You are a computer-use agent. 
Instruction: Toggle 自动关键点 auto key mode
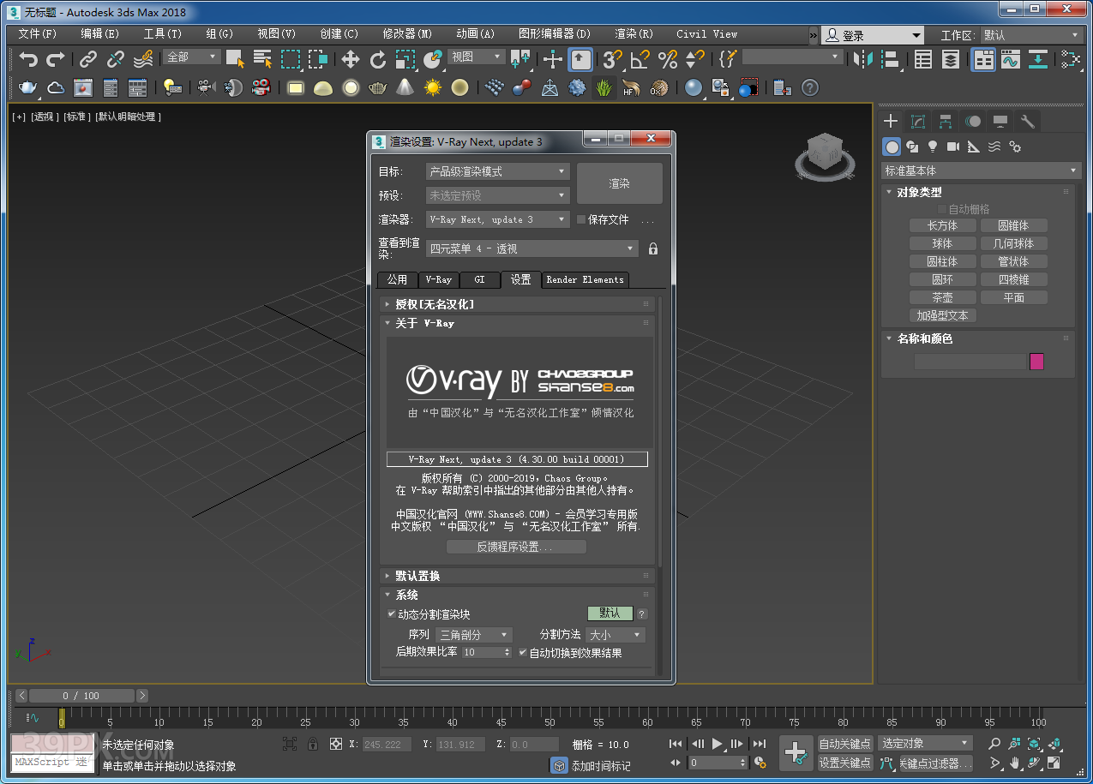pyautogui.click(x=845, y=744)
